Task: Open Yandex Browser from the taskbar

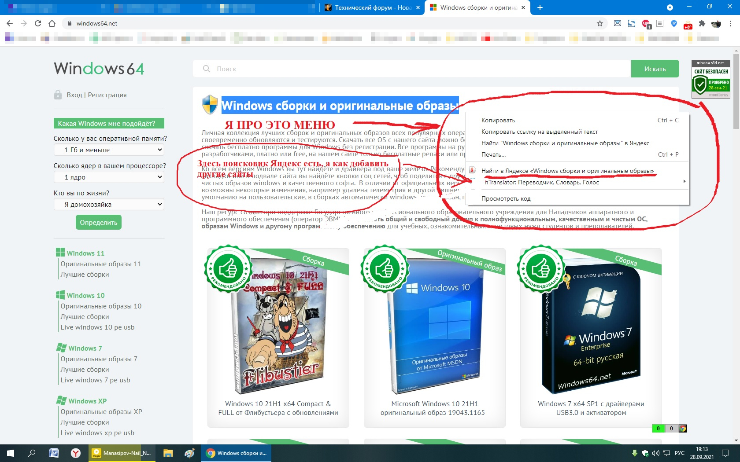Action: pyautogui.click(x=76, y=453)
